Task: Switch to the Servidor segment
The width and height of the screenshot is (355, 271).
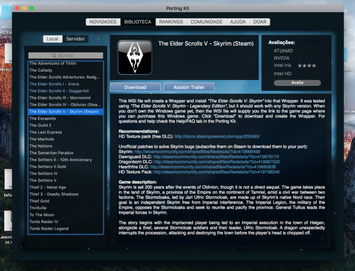Action: (75, 39)
